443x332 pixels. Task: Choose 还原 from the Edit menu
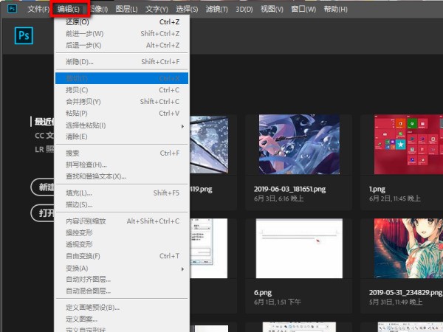pyautogui.click(x=78, y=21)
